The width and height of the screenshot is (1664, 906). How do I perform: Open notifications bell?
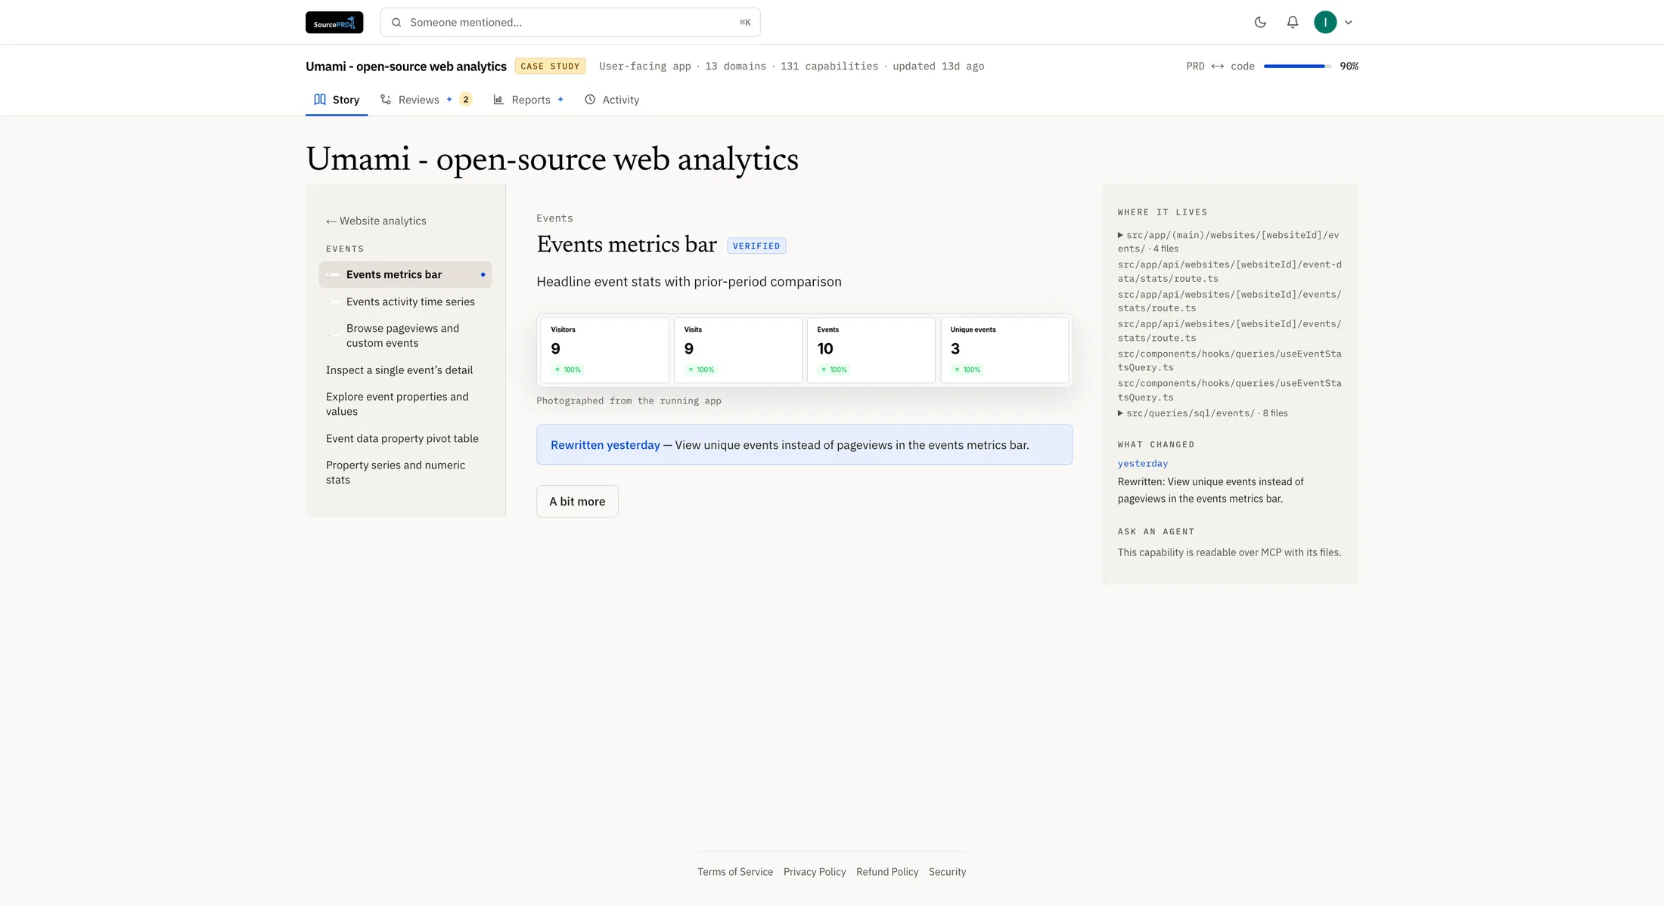tap(1293, 23)
